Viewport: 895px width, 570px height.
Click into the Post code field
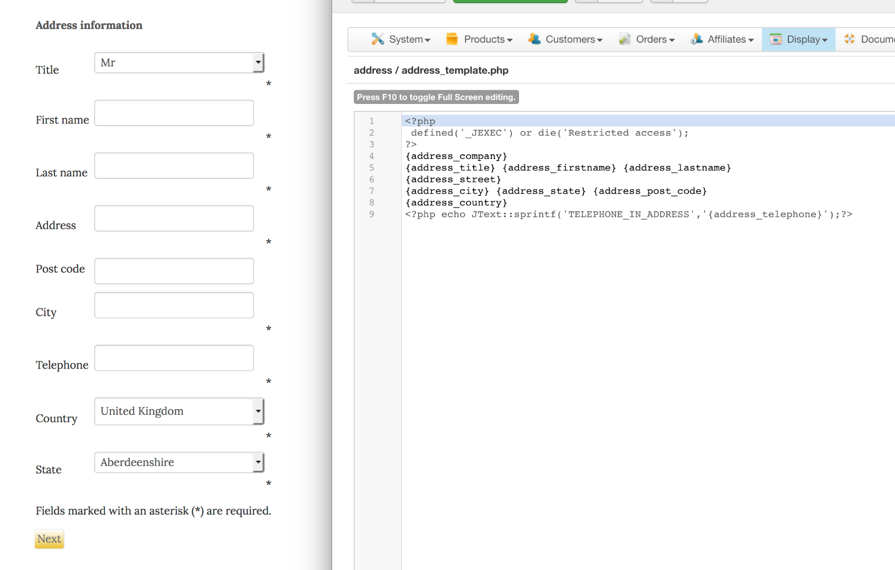click(174, 271)
